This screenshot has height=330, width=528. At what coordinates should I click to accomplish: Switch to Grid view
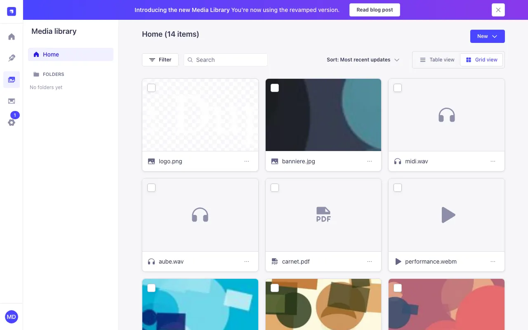pos(481,60)
